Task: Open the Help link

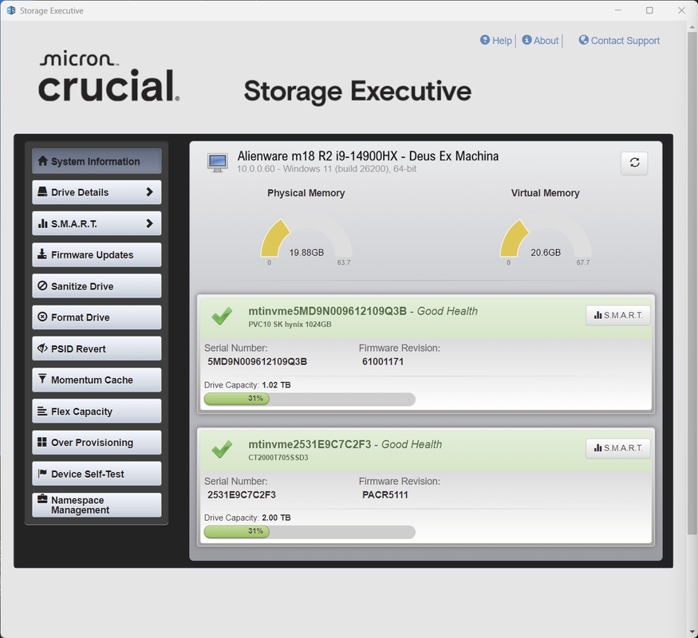Action: point(502,41)
